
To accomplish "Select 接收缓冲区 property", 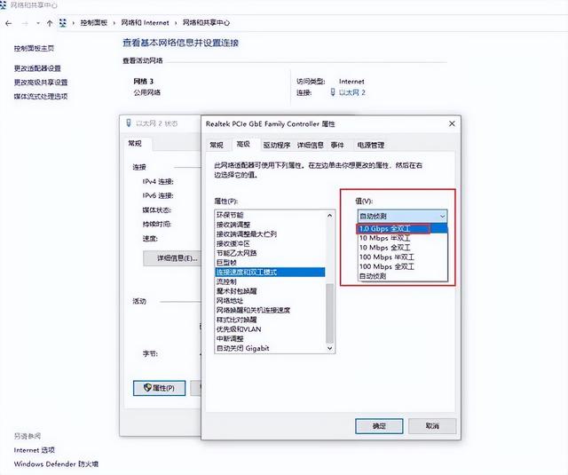I will [270, 243].
